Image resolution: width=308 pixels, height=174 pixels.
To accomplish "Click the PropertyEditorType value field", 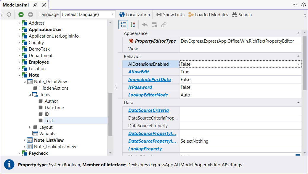I will click(x=240, y=41).
